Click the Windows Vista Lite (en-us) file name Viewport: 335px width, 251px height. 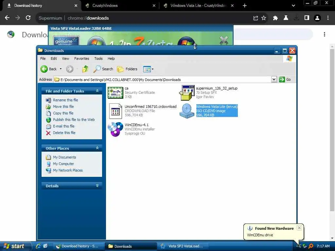tap(217, 107)
